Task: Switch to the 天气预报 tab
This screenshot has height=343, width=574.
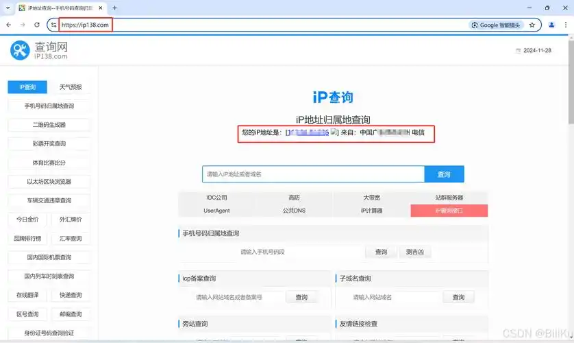Action: click(x=71, y=87)
